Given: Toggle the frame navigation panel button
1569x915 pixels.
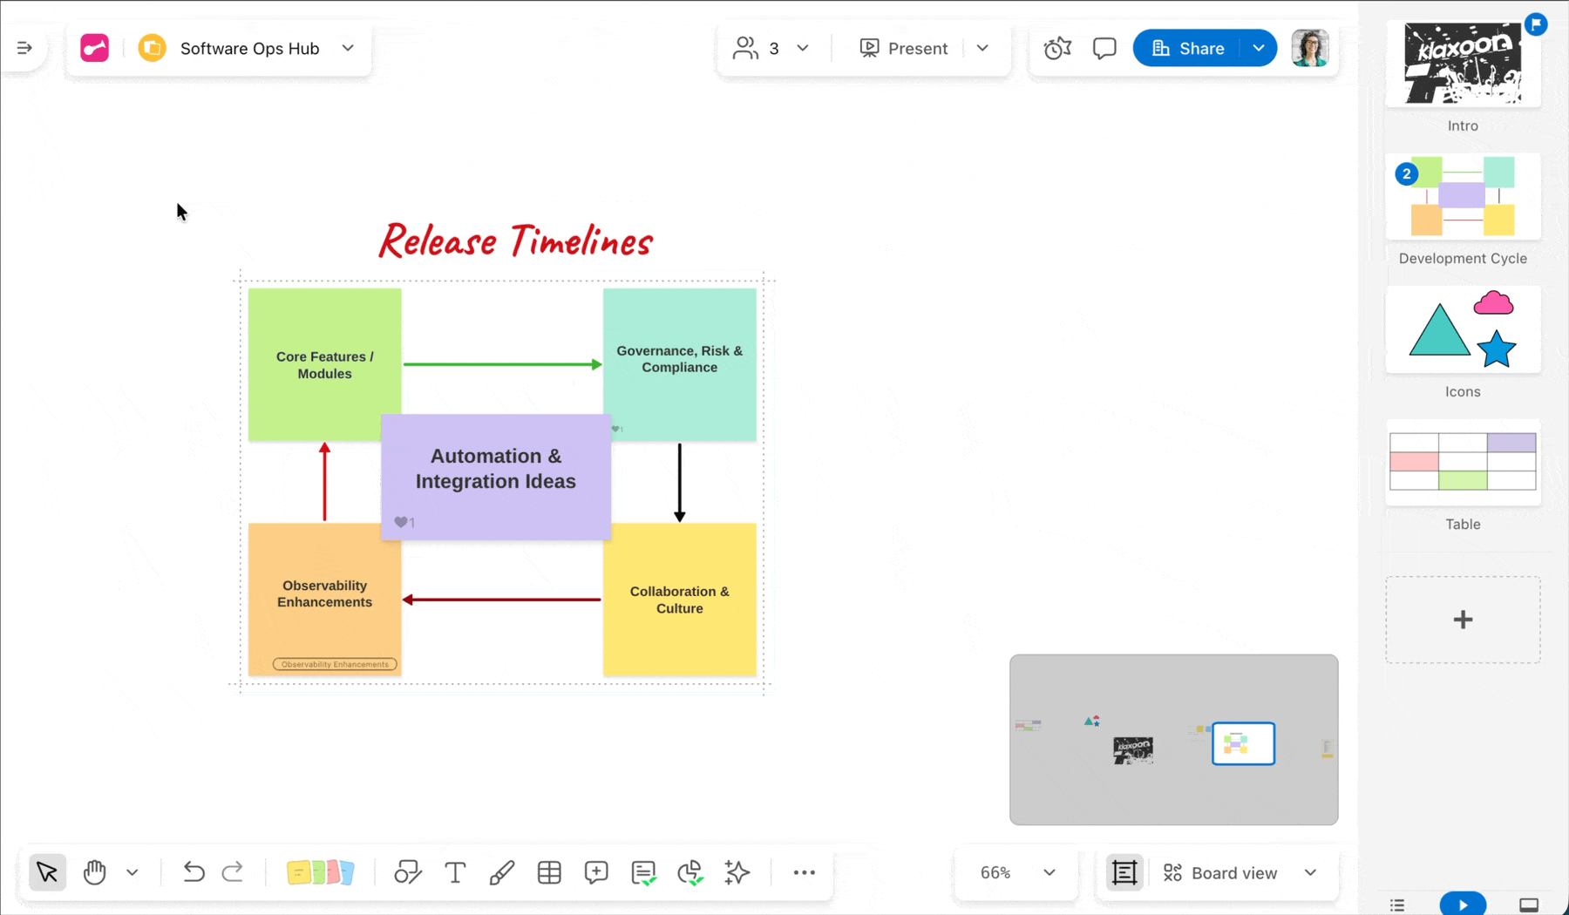Looking at the screenshot, I should click(1124, 872).
